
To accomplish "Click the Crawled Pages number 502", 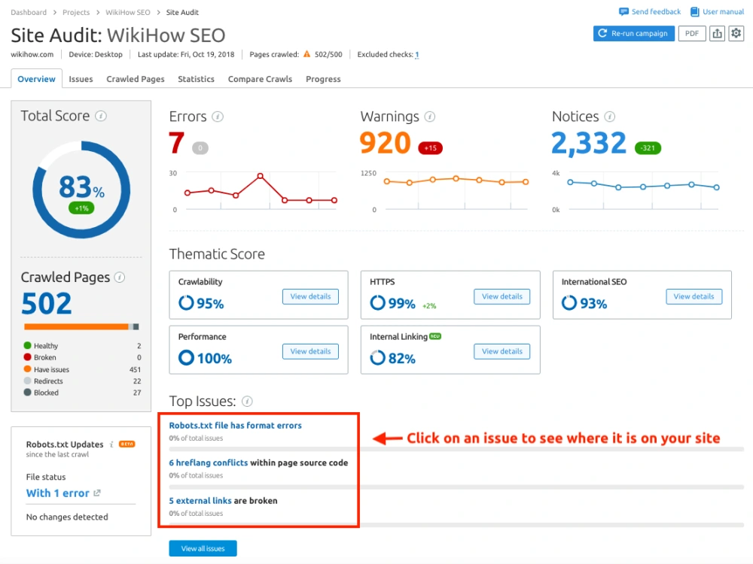I will [47, 303].
